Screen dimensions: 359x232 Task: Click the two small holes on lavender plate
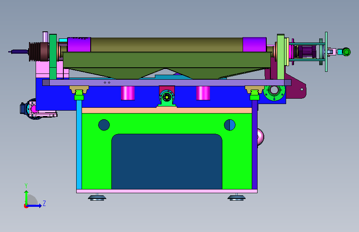107,83
